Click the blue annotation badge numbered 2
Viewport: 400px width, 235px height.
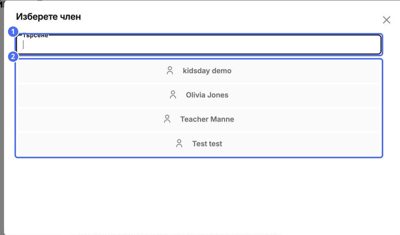click(x=13, y=57)
